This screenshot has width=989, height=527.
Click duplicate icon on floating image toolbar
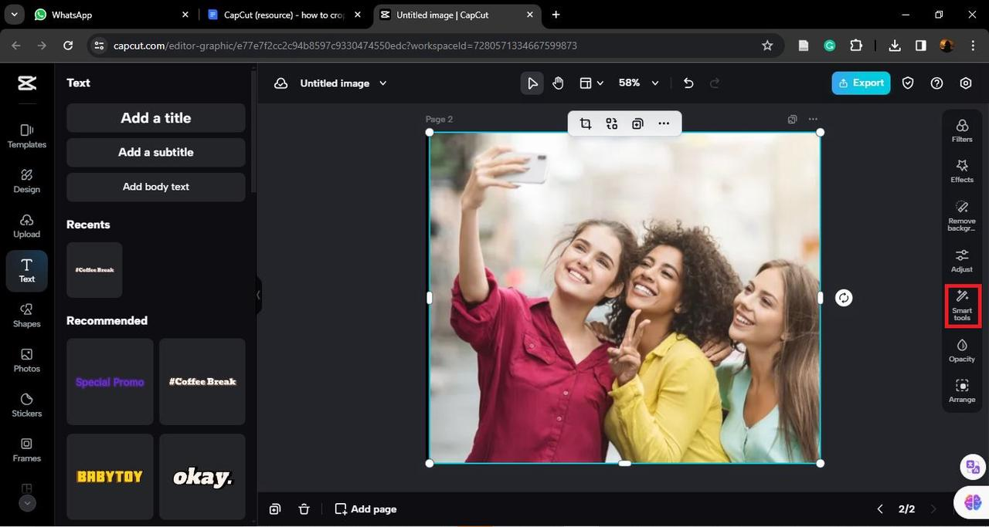point(637,123)
